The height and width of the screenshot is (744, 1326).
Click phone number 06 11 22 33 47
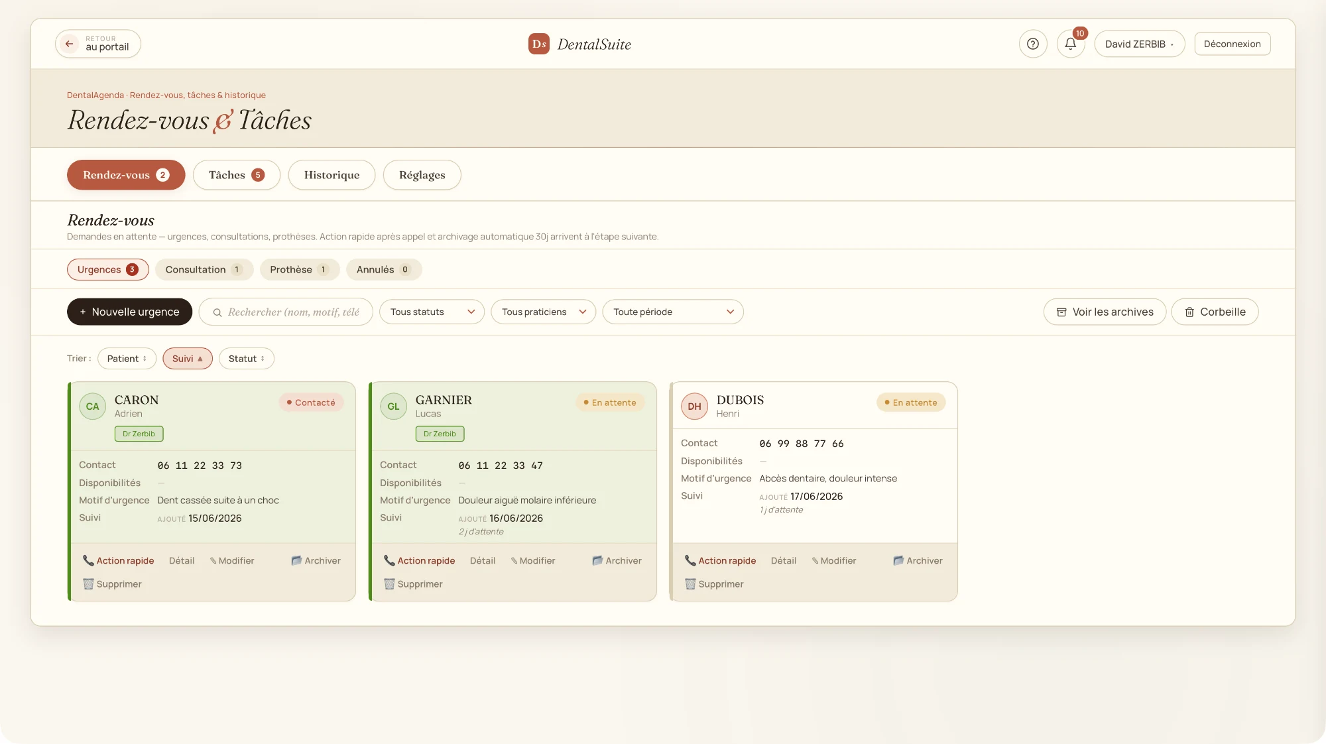[x=501, y=465]
